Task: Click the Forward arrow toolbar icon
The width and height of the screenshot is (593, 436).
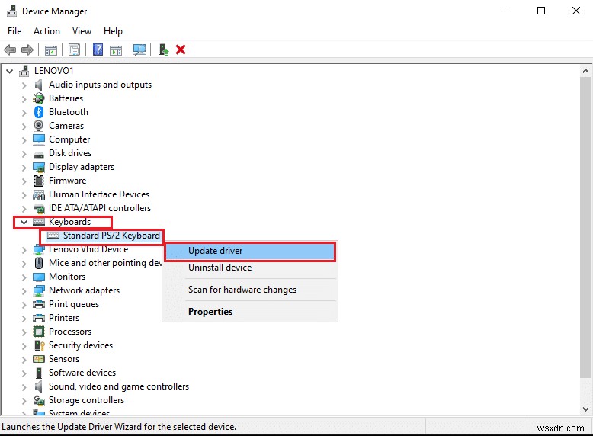Action: [x=27, y=50]
